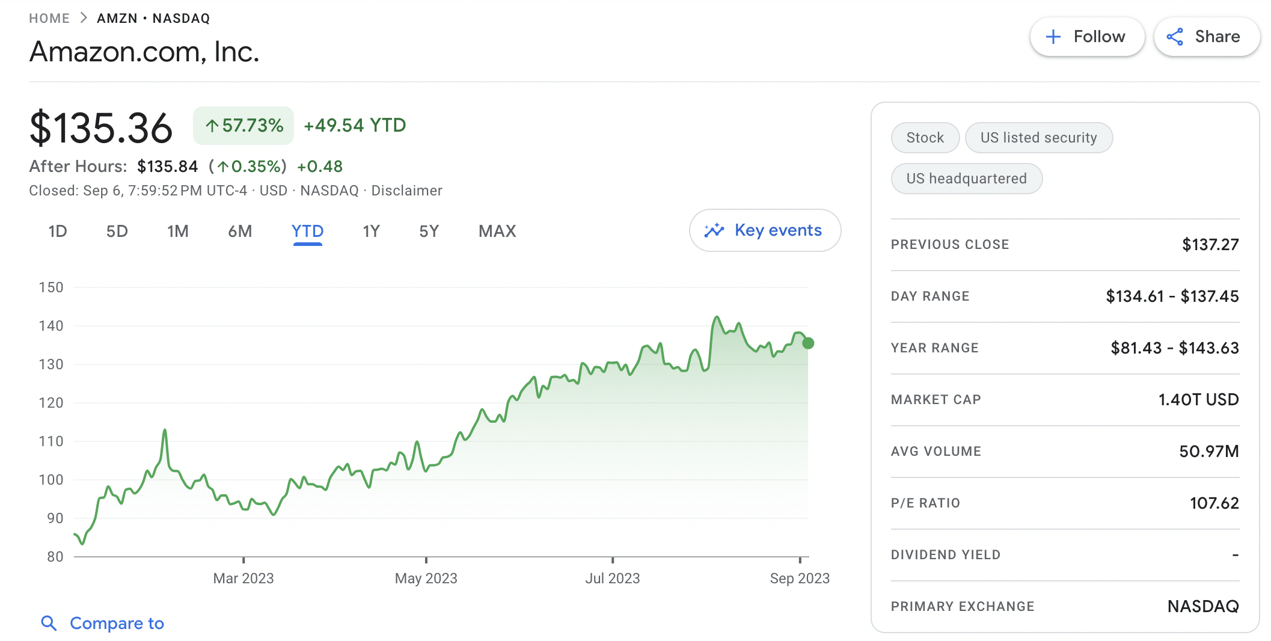
Task: Click the $135.36 price value
Action: coord(101,128)
